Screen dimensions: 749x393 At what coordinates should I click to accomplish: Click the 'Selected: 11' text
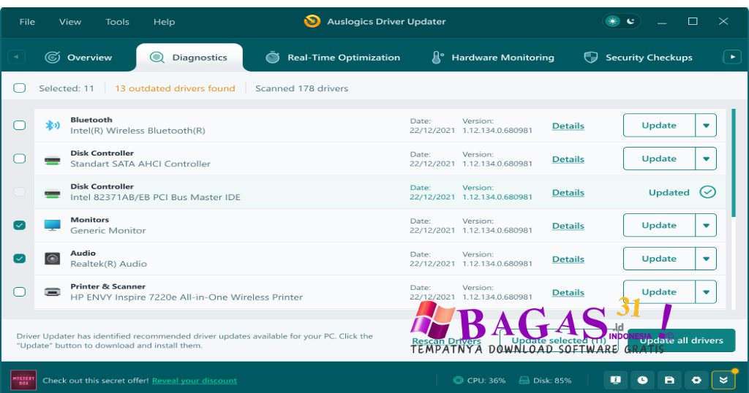(x=67, y=88)
